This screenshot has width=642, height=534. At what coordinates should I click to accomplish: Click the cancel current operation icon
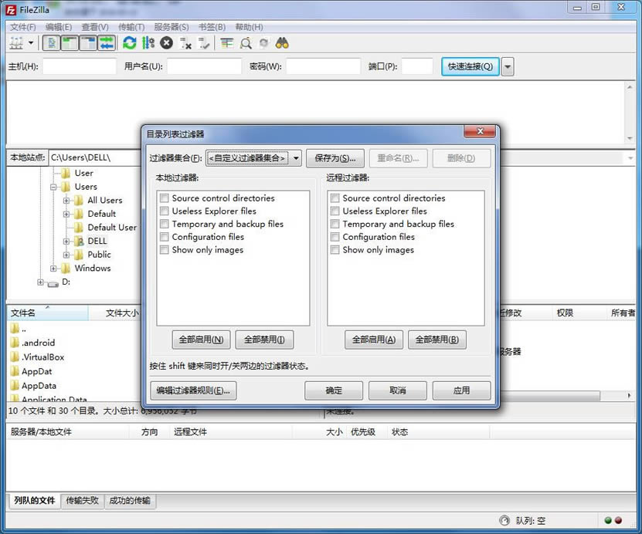tap(167, 43)
